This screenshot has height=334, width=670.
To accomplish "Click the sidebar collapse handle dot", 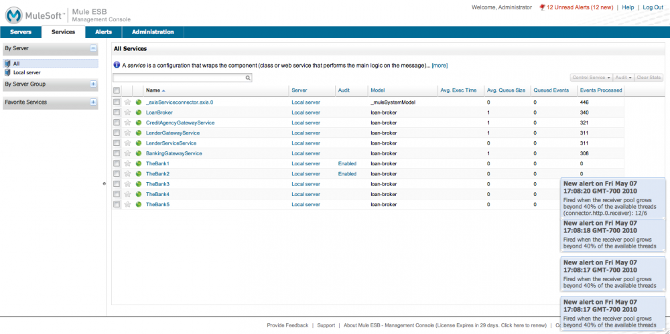I will (105, 183).
